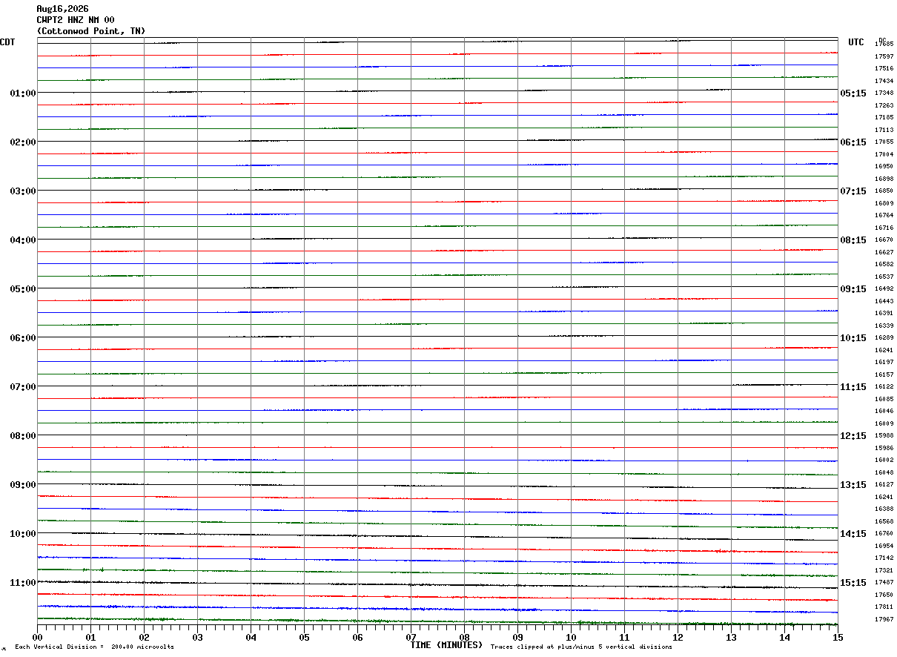Click the 00 minute axis tick label

point(37,636)
